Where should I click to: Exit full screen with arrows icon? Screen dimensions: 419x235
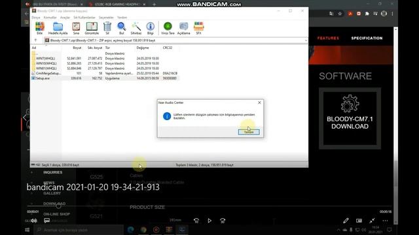(372, 221)
